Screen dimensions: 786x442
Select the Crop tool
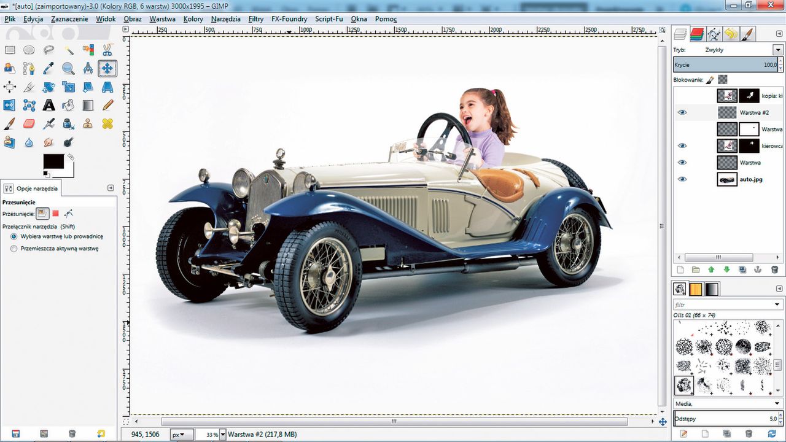click(29, 87)
